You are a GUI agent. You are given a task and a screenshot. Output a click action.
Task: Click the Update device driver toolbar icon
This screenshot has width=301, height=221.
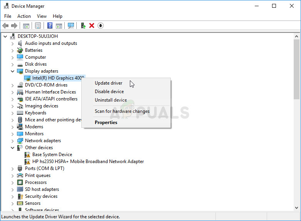[x=83, y=25]
